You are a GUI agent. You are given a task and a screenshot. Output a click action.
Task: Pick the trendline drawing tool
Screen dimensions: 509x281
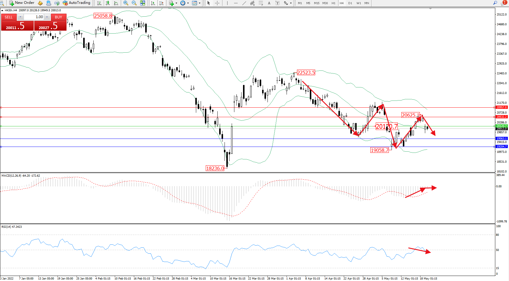coord(244,3)
